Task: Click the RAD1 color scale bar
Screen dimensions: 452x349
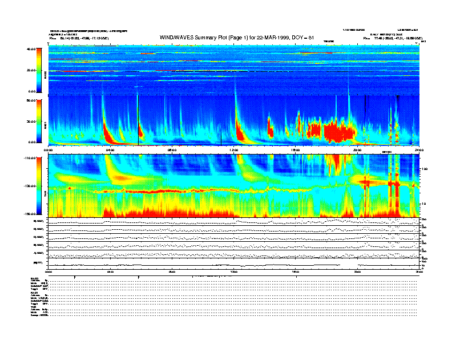Action: [39, 121]
